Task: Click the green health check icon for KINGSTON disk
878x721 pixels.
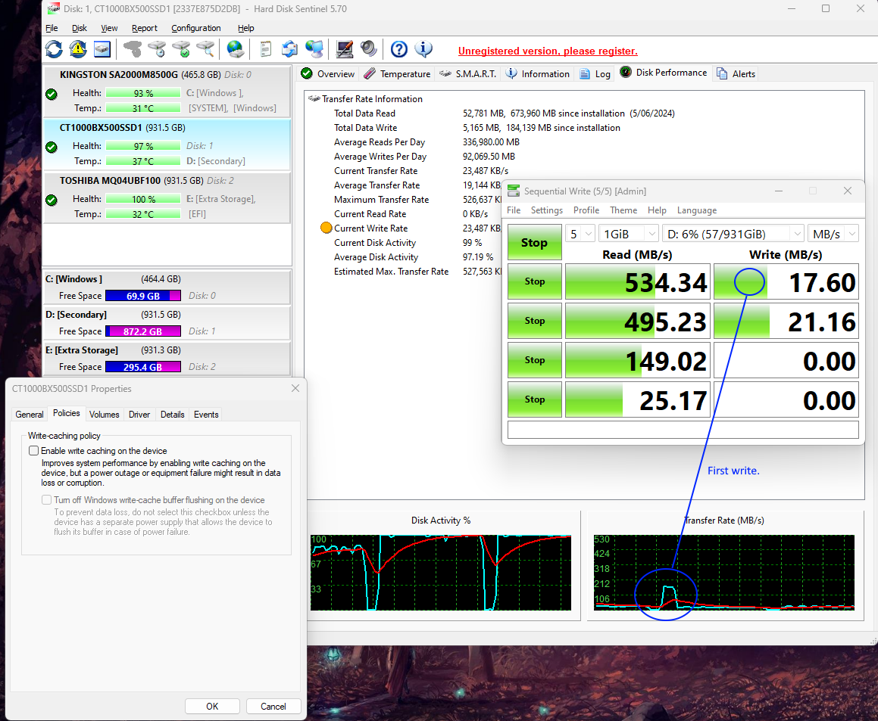Action: tap(52, 95)
